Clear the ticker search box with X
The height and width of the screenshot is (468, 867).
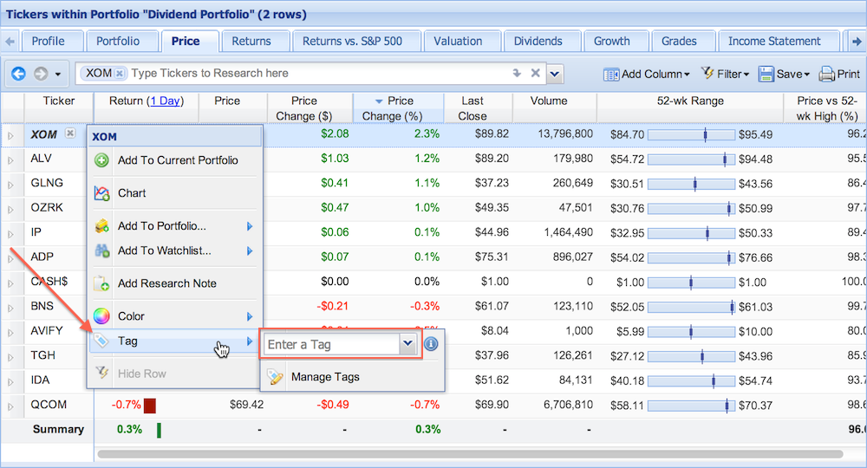[x=535, y=73]
